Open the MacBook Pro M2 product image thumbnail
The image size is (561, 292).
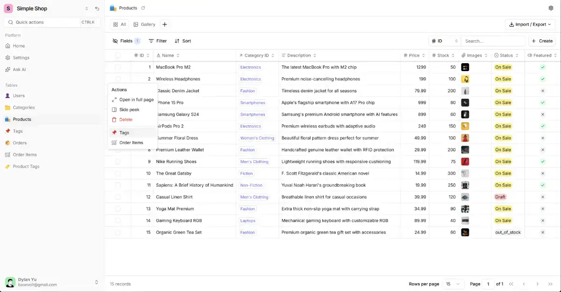(x=465, y=67)
